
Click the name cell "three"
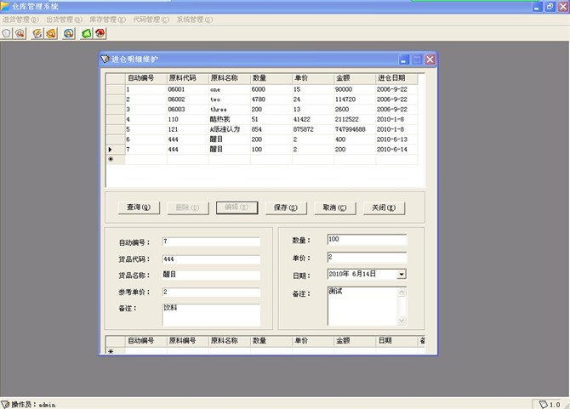[x=230, y=110]
